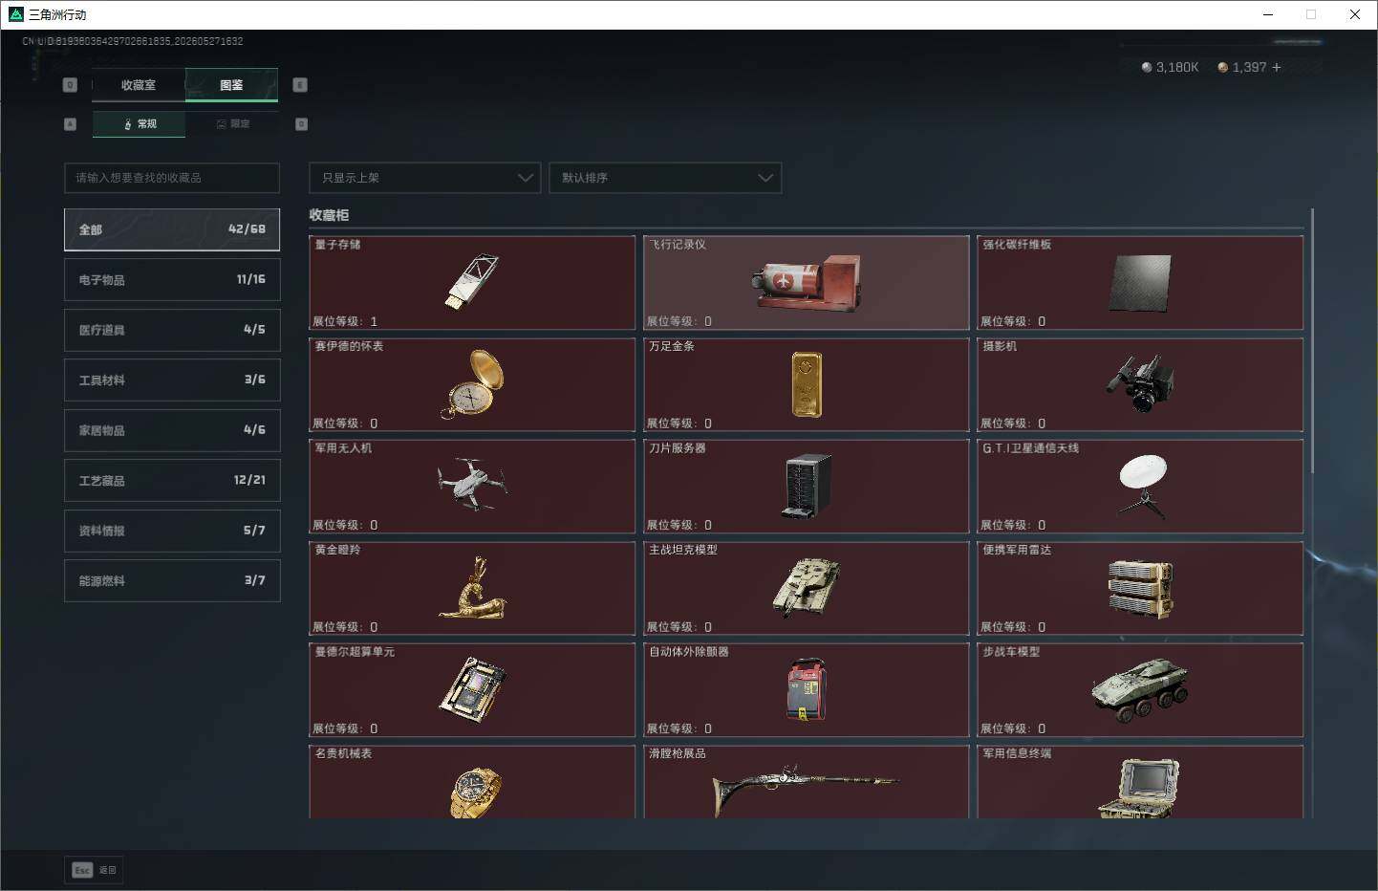
Task: Click the Q key hint icon
Action: (x=70, y=85)
